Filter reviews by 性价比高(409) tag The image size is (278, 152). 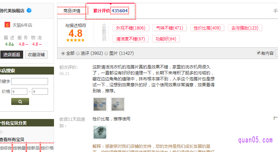click(x=207, y=28)
